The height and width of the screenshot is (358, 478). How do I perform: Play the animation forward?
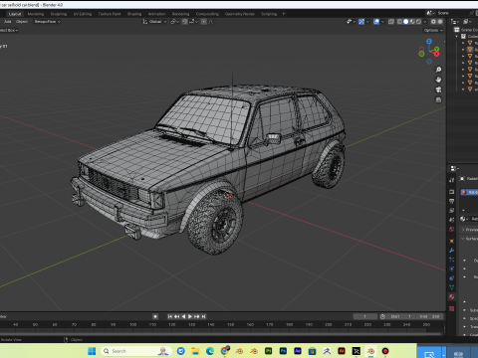(x=190, y=316)
